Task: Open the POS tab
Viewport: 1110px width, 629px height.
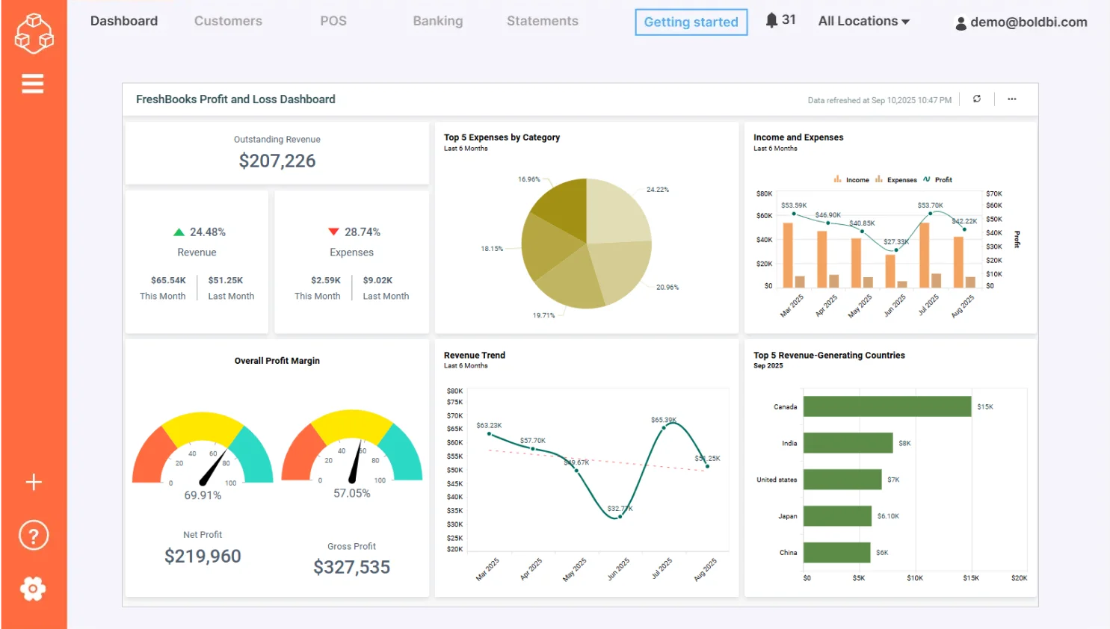Action: tap(333, 21)
